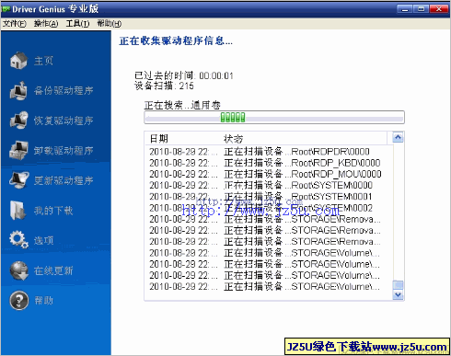Image resolution: width=451 pixels, height=356 pixels.
Task: Click the Driver Genius title bar app icon
Action: tap(6, 9)
